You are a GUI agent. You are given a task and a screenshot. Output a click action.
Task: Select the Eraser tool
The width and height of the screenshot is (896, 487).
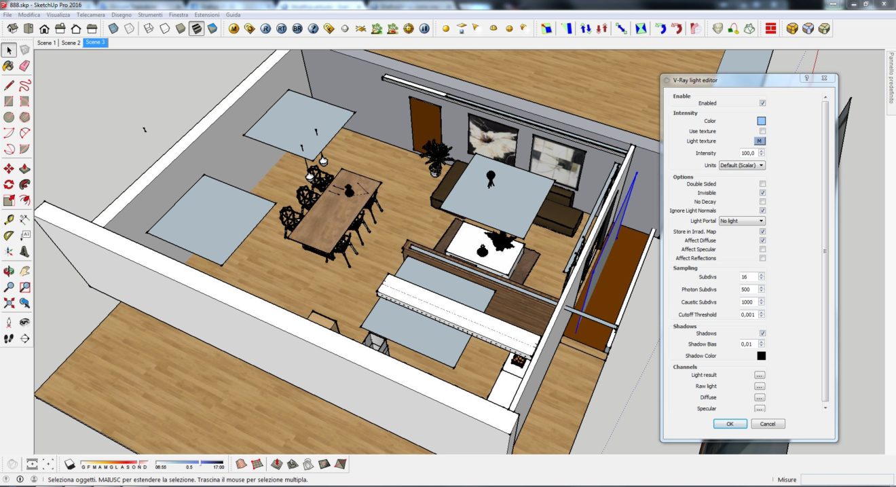(x=24, y=66)
